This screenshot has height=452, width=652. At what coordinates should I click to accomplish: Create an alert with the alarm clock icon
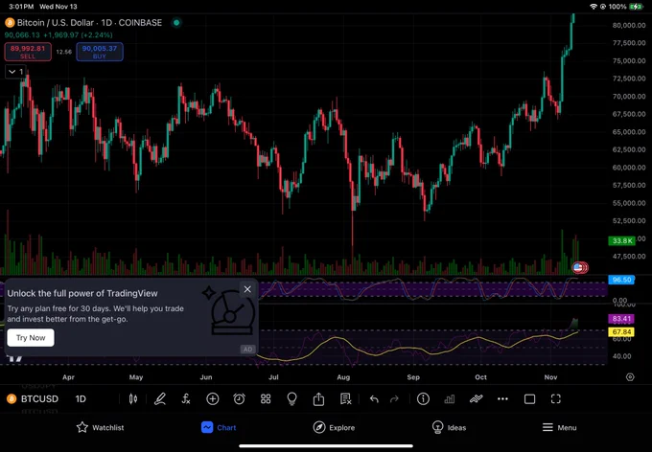239,399
